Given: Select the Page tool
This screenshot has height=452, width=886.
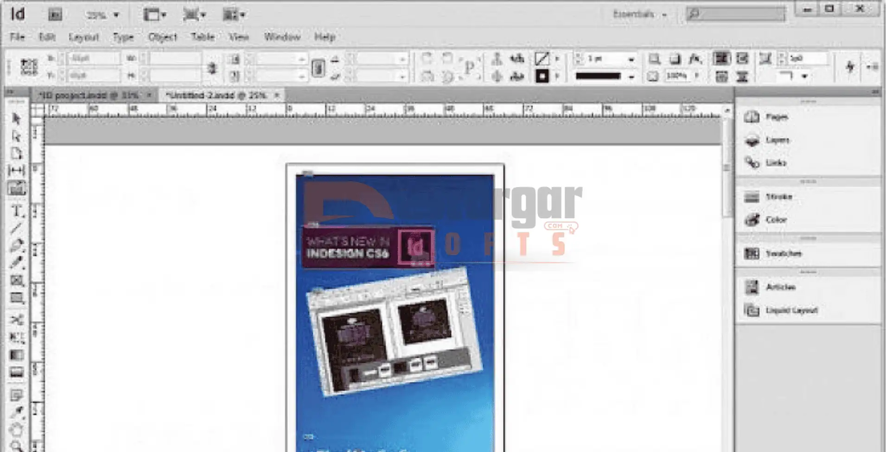Looking at the screenshot, I should [x=16, y=153].
